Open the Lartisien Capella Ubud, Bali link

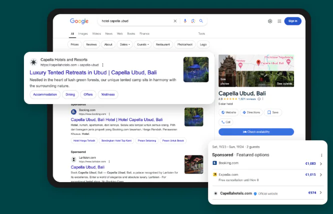coord(88,167)
